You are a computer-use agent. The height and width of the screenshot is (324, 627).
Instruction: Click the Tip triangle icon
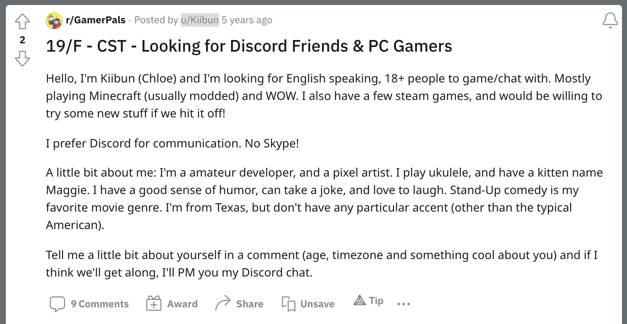pyautogui.click(x=359, y=300)
